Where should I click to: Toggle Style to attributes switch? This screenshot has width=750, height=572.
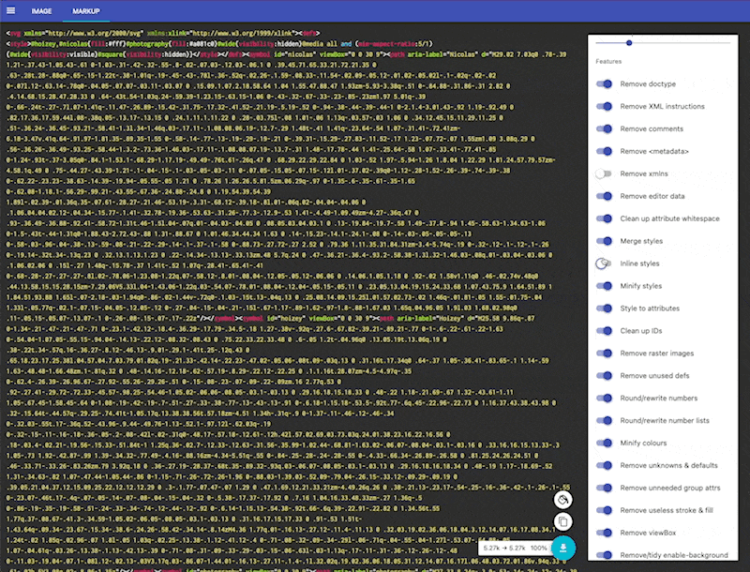click(604, 309)
